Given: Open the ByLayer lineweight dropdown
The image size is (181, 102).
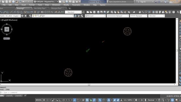Looking at the screenshot, I should coord(139,16).
